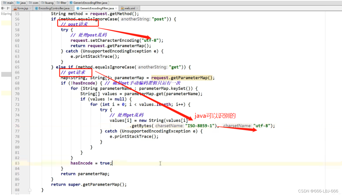Close the GenericEncodingFilter.java tab
The height and width of the screenshot is (195, 342).
click(116, 8)
